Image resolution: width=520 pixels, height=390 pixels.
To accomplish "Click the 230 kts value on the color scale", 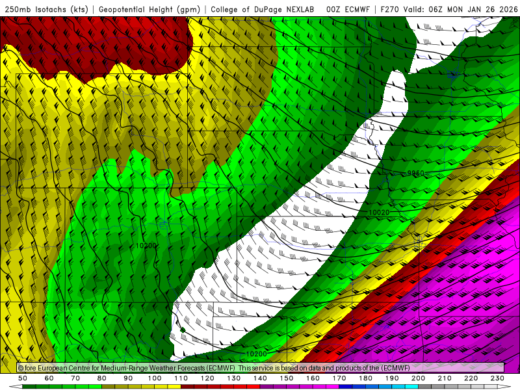I will [497, 378].
